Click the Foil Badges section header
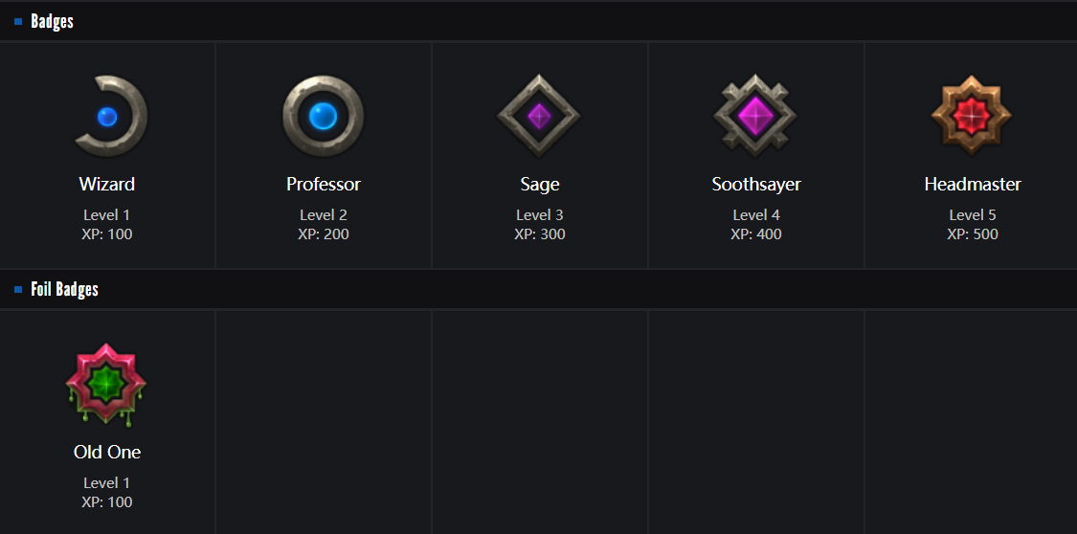Viewport: 1077px width, 534px height. [x=64, y=290]
